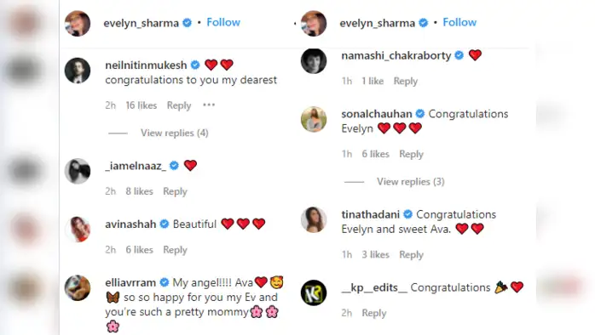Follow evelyn_sharma in the left header
The image size is (595, 335).
coord(223,22)
